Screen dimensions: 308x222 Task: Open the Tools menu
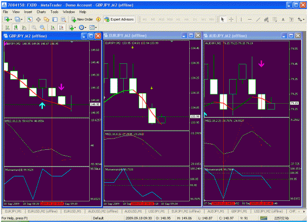54,12
